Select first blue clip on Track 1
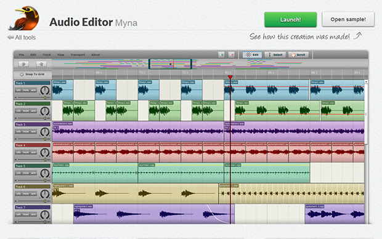382x239 pixels. tap(63, 90)
